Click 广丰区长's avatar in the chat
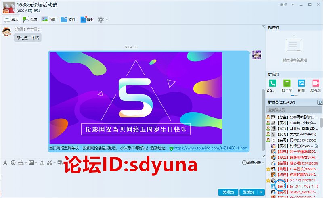 [x=6, y=32]
